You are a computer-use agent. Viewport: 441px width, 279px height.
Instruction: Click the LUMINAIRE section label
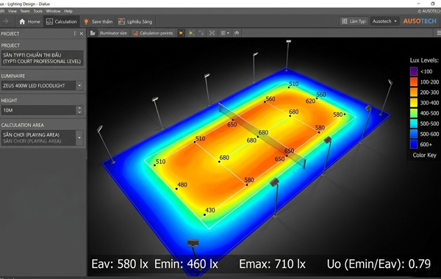[13, 76]
